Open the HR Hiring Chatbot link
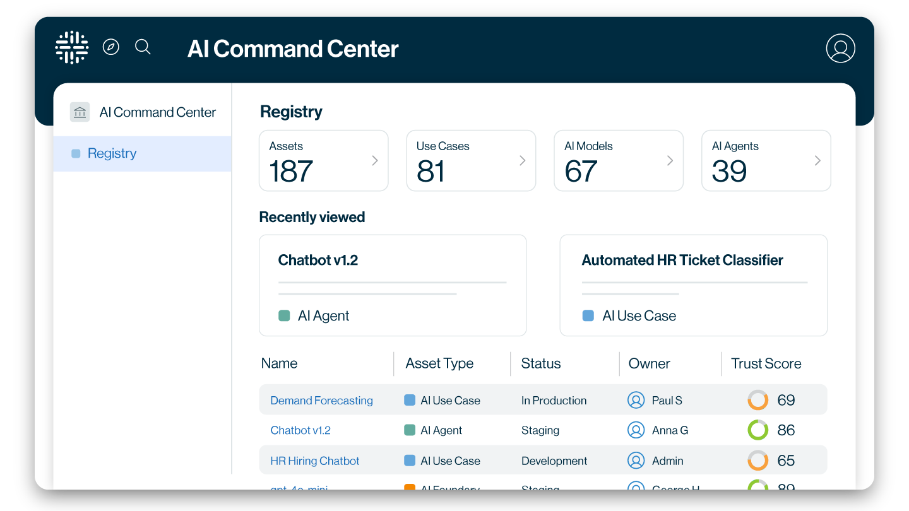 pyautogui.click(x=314, y=461)
